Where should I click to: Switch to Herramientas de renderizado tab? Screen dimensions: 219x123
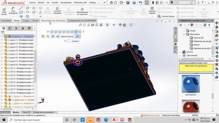(x=53, y=20)
